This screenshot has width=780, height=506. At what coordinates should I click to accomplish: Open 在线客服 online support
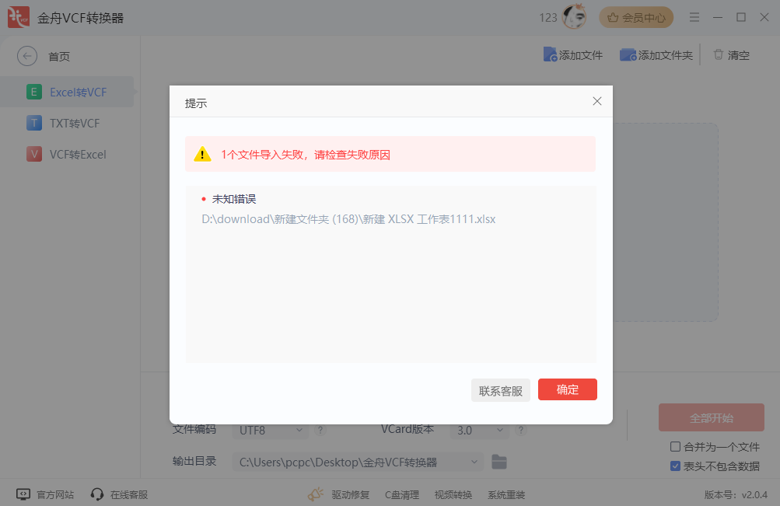129,494
